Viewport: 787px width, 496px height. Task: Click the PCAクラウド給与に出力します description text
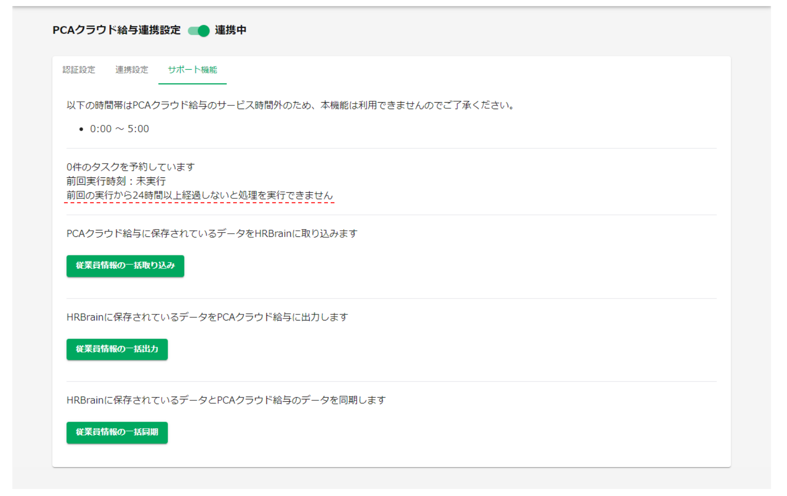[x=207, y=317]
